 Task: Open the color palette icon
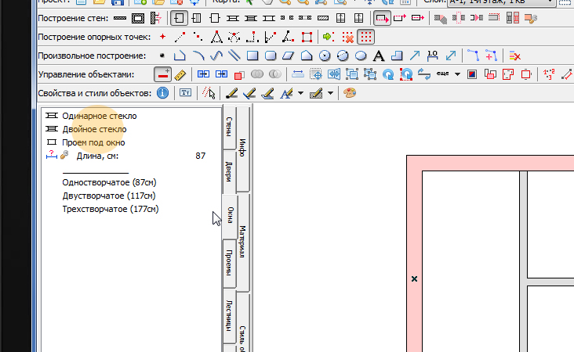350,93
